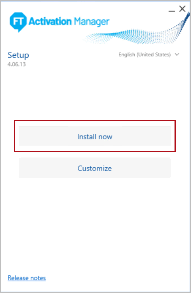This screenshot has height=293, width=191.
Task: Click the Customize button
Action: pos(95,168)
